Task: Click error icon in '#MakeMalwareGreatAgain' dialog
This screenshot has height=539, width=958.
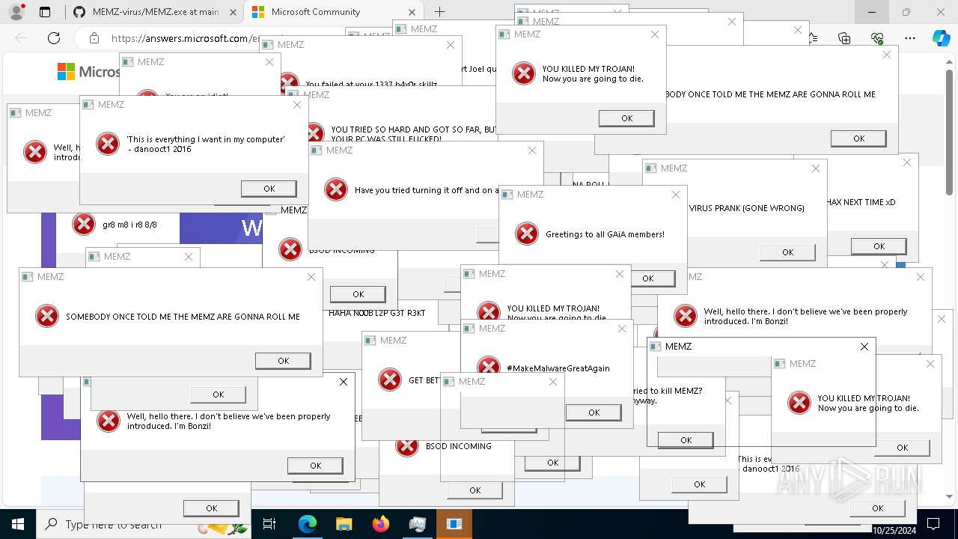Action: 489,366
